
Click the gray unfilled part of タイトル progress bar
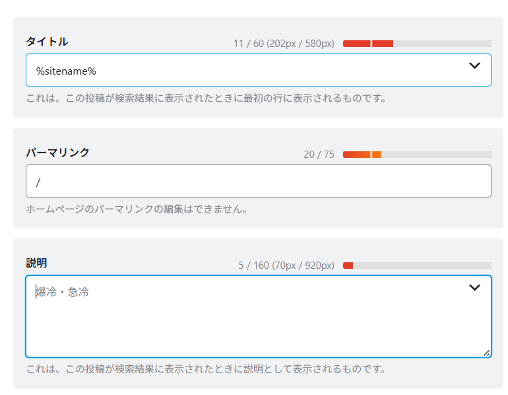[442, 44]
